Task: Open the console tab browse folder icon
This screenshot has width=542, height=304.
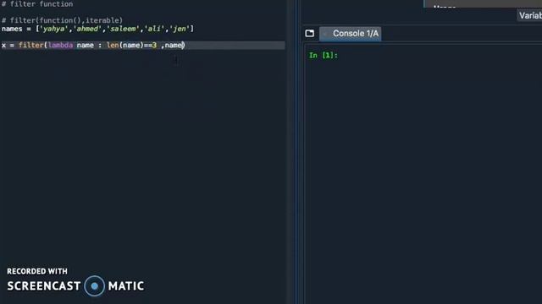Action: pos(310,34)
